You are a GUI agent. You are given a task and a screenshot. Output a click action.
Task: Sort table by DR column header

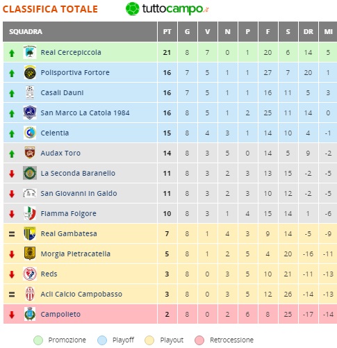(x=308, y=32)
